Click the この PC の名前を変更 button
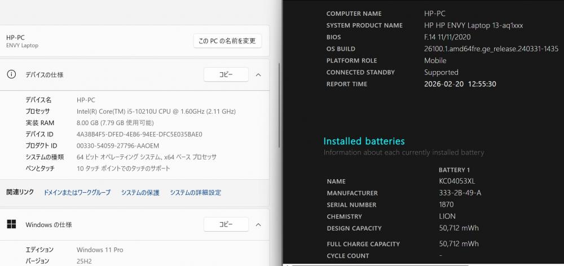The width and height of the screenshot is (564, 266). (227, 41)
